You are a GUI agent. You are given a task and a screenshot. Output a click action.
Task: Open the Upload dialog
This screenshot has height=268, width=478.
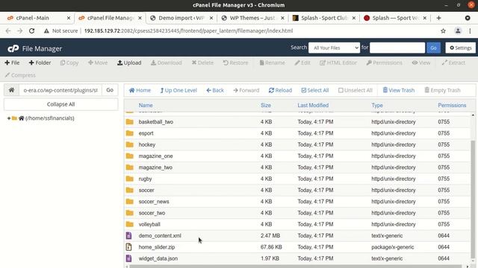tap(129, 63)
